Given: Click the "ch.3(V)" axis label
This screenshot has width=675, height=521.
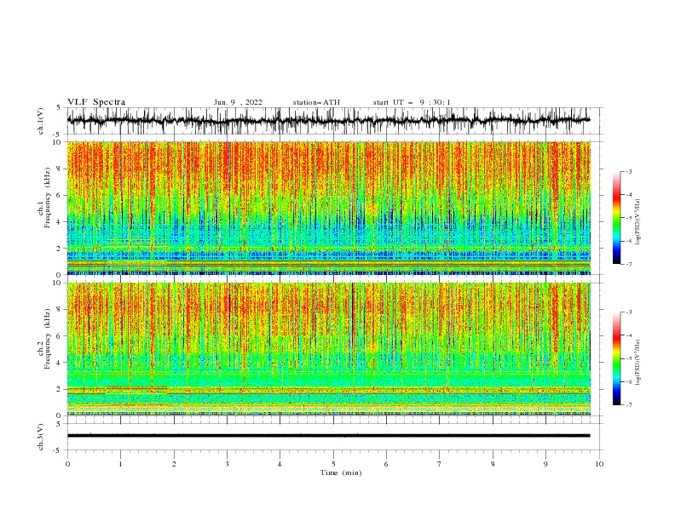Looking at the screenshot, I should pyautogui.click(x=41, y=437).
